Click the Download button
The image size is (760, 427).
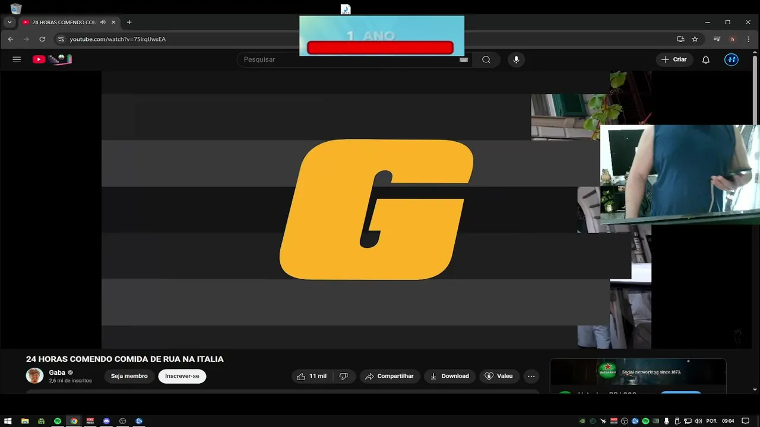pos(449,376)
